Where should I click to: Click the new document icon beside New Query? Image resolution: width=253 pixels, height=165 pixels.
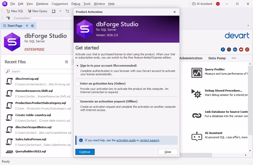click(x=53, y=11)
